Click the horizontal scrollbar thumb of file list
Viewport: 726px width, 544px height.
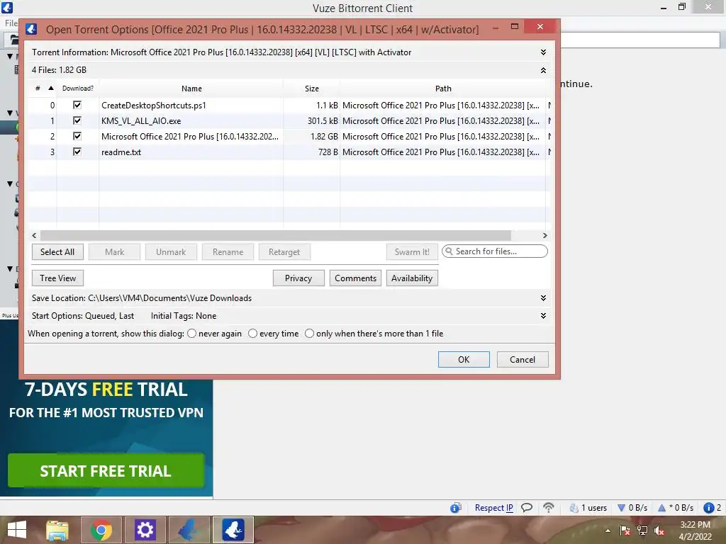276,235
